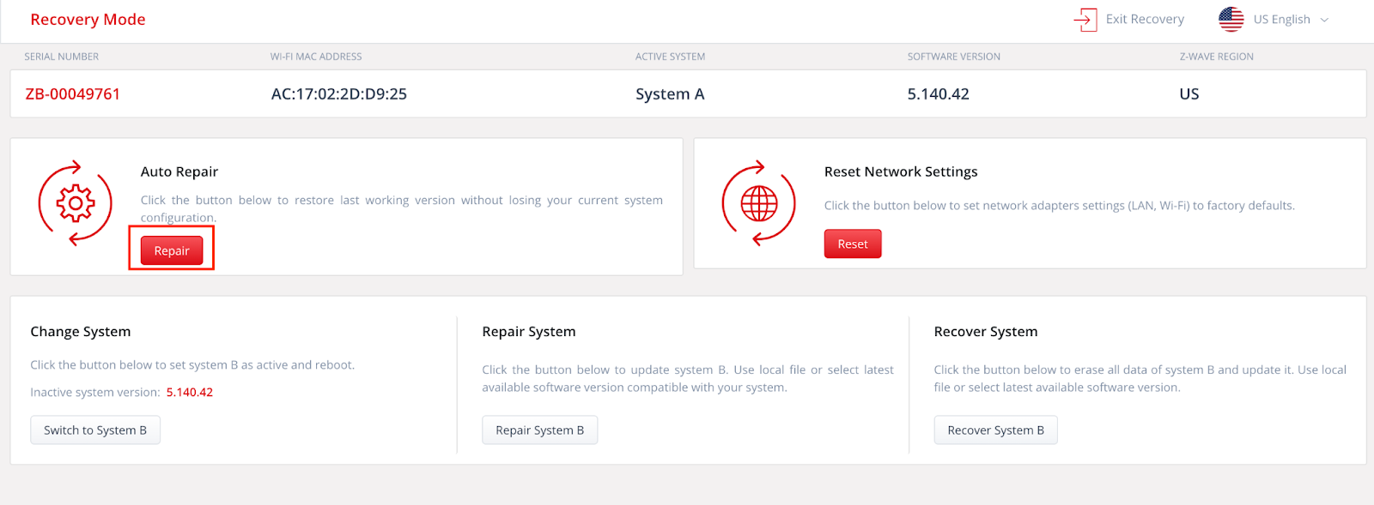
Task: Click the red Reset button
Action: pyautogui.click(x=853, y=243)
